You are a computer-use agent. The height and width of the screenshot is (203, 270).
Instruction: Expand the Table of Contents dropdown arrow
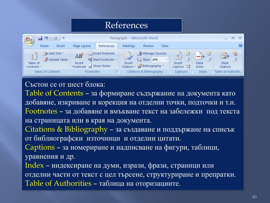[41, 67]
